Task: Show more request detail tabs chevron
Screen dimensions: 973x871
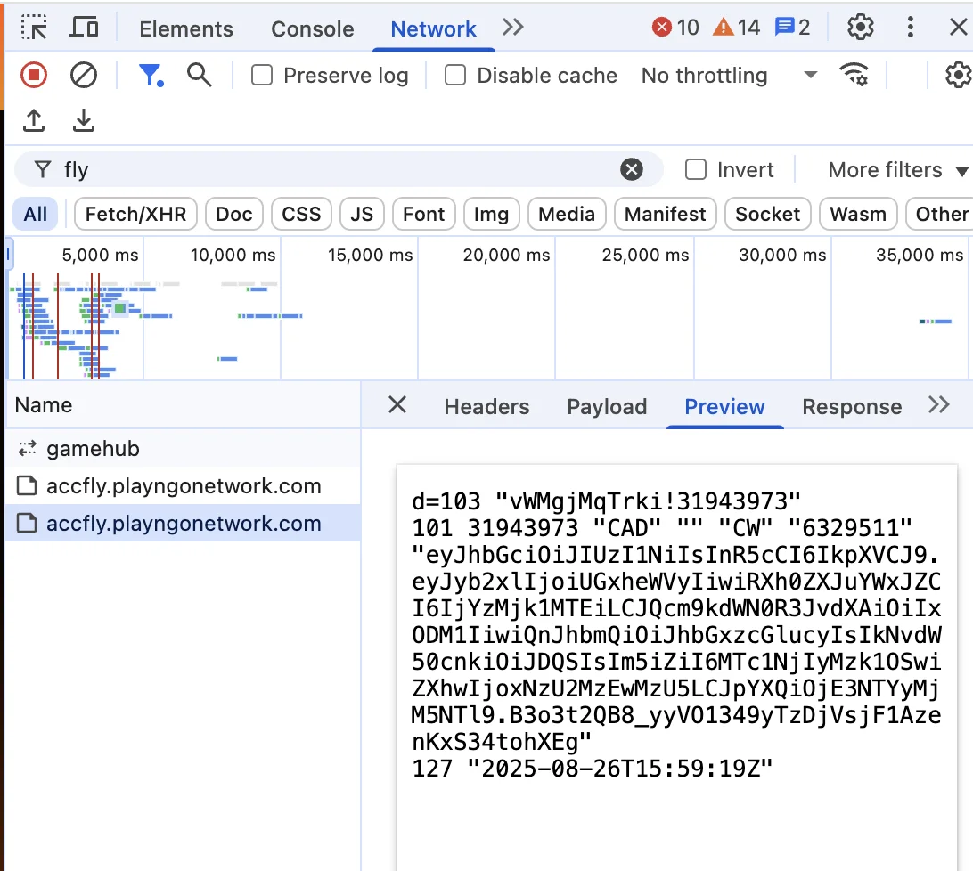Action: (939, 405)
